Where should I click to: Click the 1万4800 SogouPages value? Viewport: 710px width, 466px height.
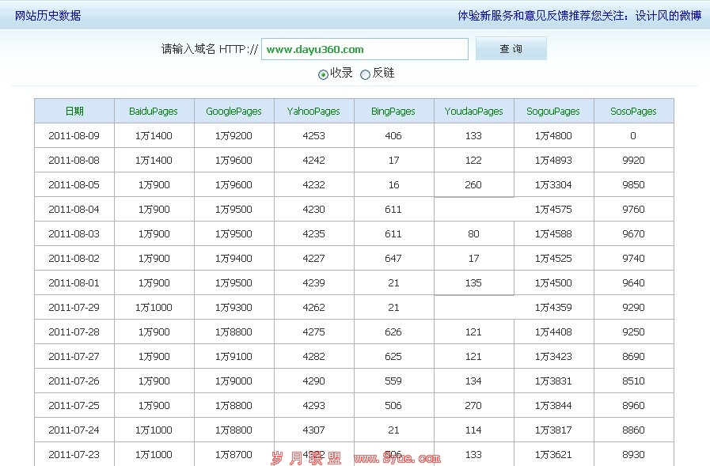[553, 136]
